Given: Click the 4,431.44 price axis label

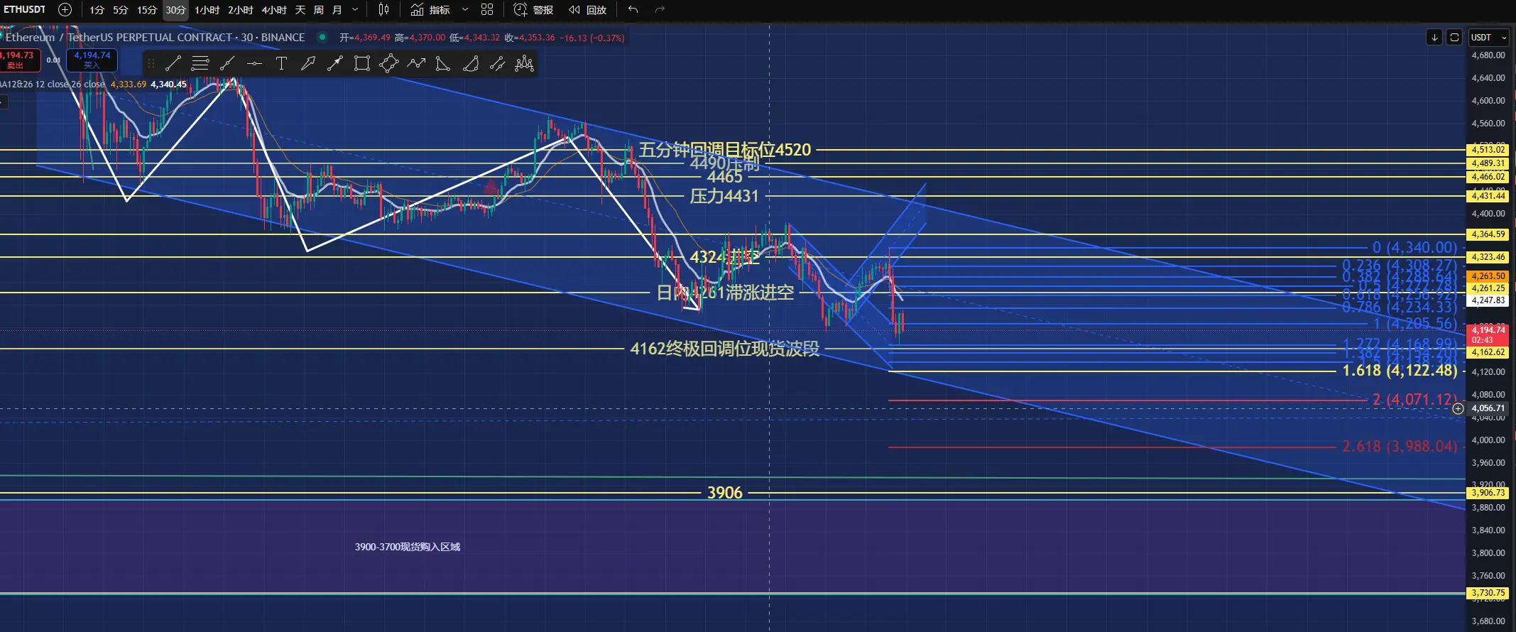Looking at the screenshot, I should 1488,196.
